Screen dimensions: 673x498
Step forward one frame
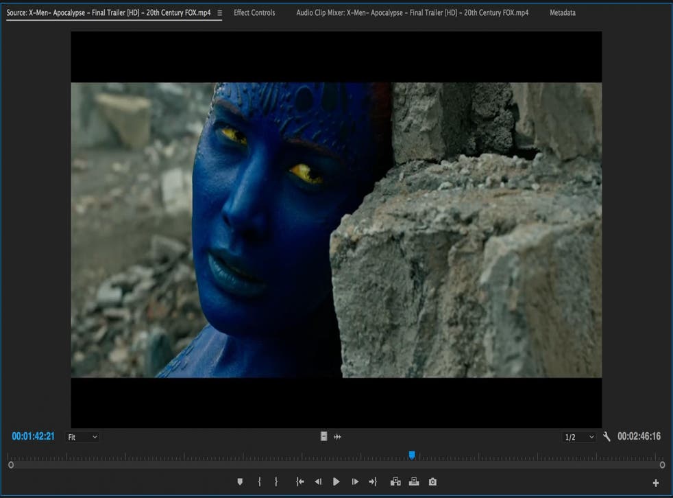coord(355,482)
